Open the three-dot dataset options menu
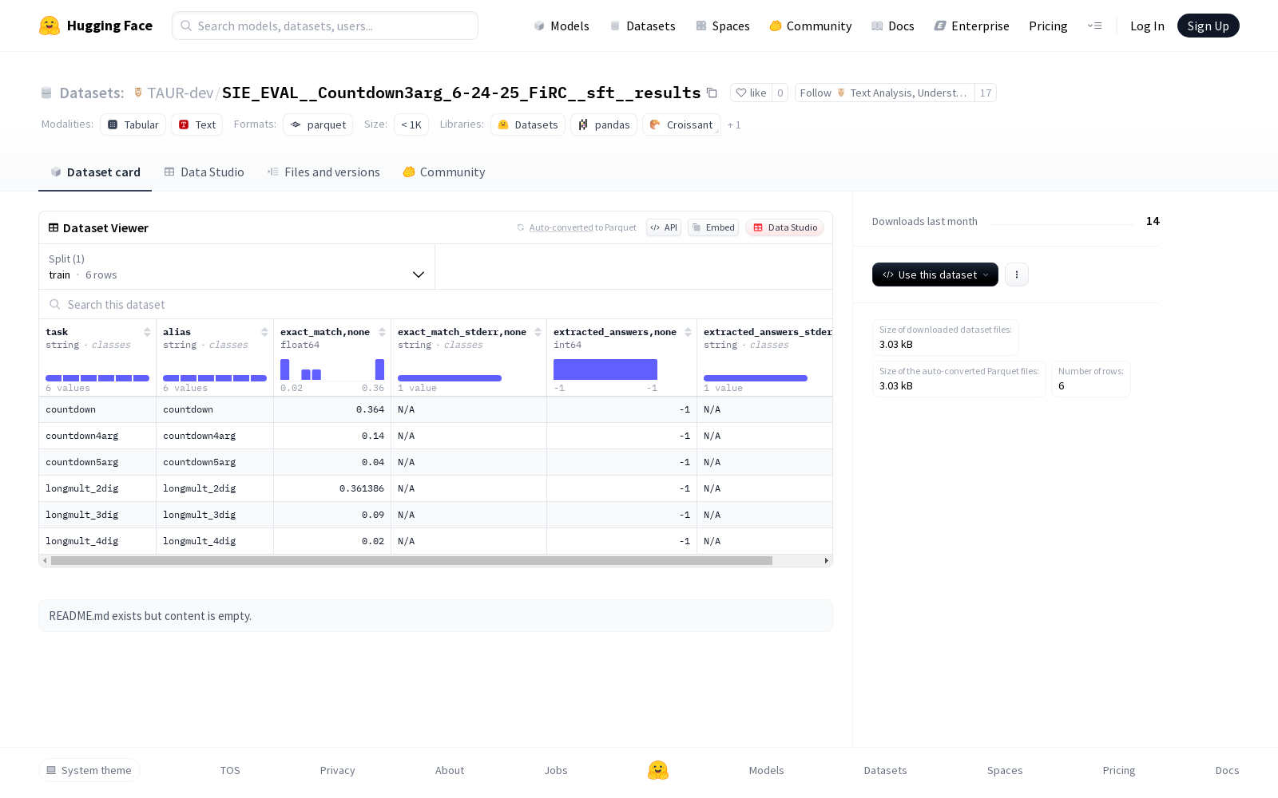 coord(1017,275)
